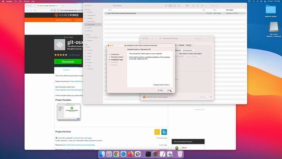Click the blue RSS feed icon
The height and width of the screenshot is (159, 282).
click(164, 132)
